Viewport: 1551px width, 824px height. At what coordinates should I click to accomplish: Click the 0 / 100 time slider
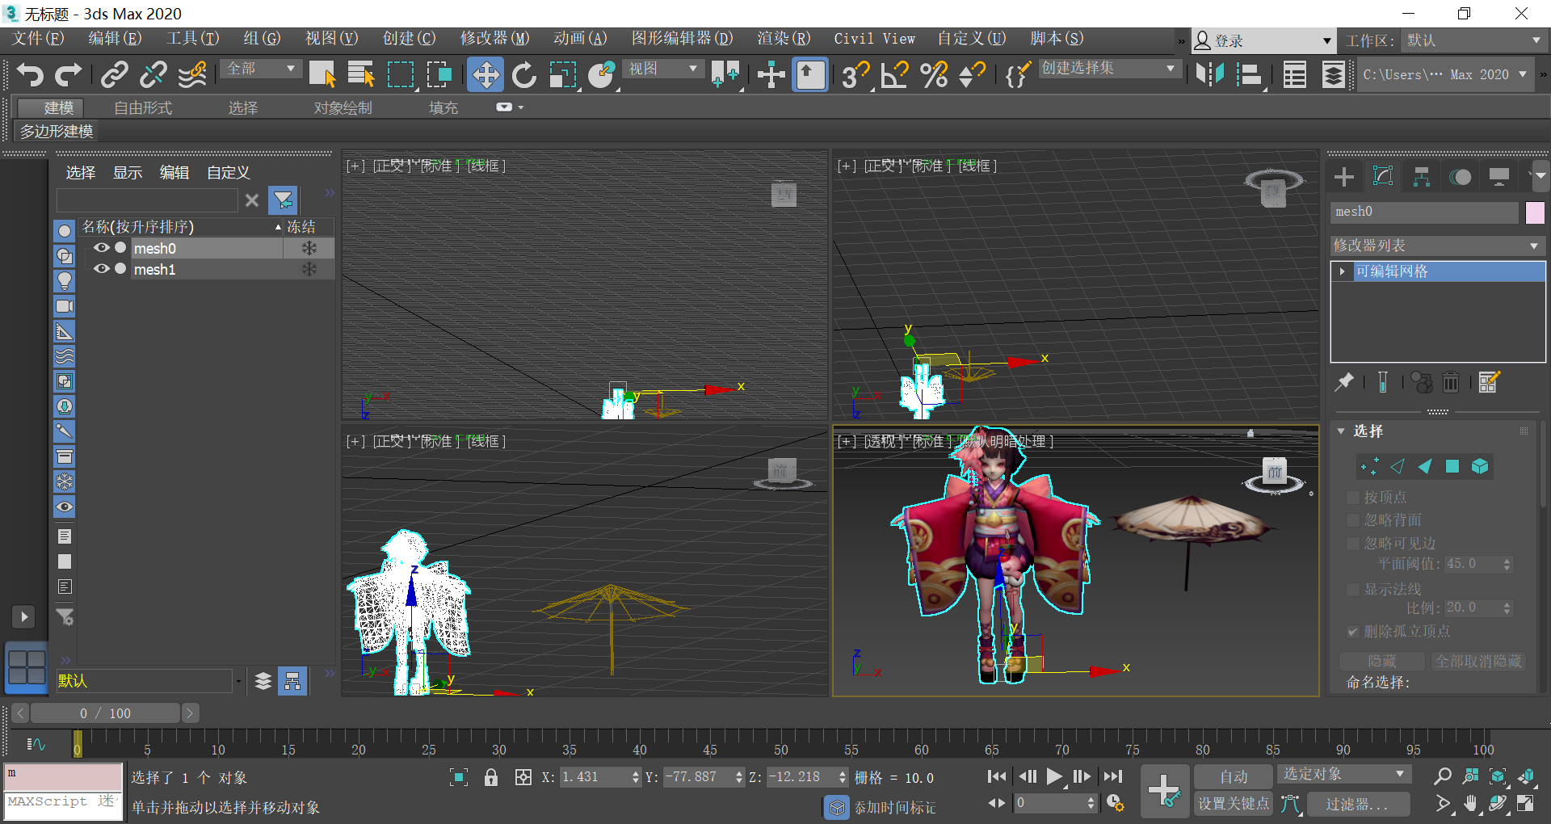[106, 713]
